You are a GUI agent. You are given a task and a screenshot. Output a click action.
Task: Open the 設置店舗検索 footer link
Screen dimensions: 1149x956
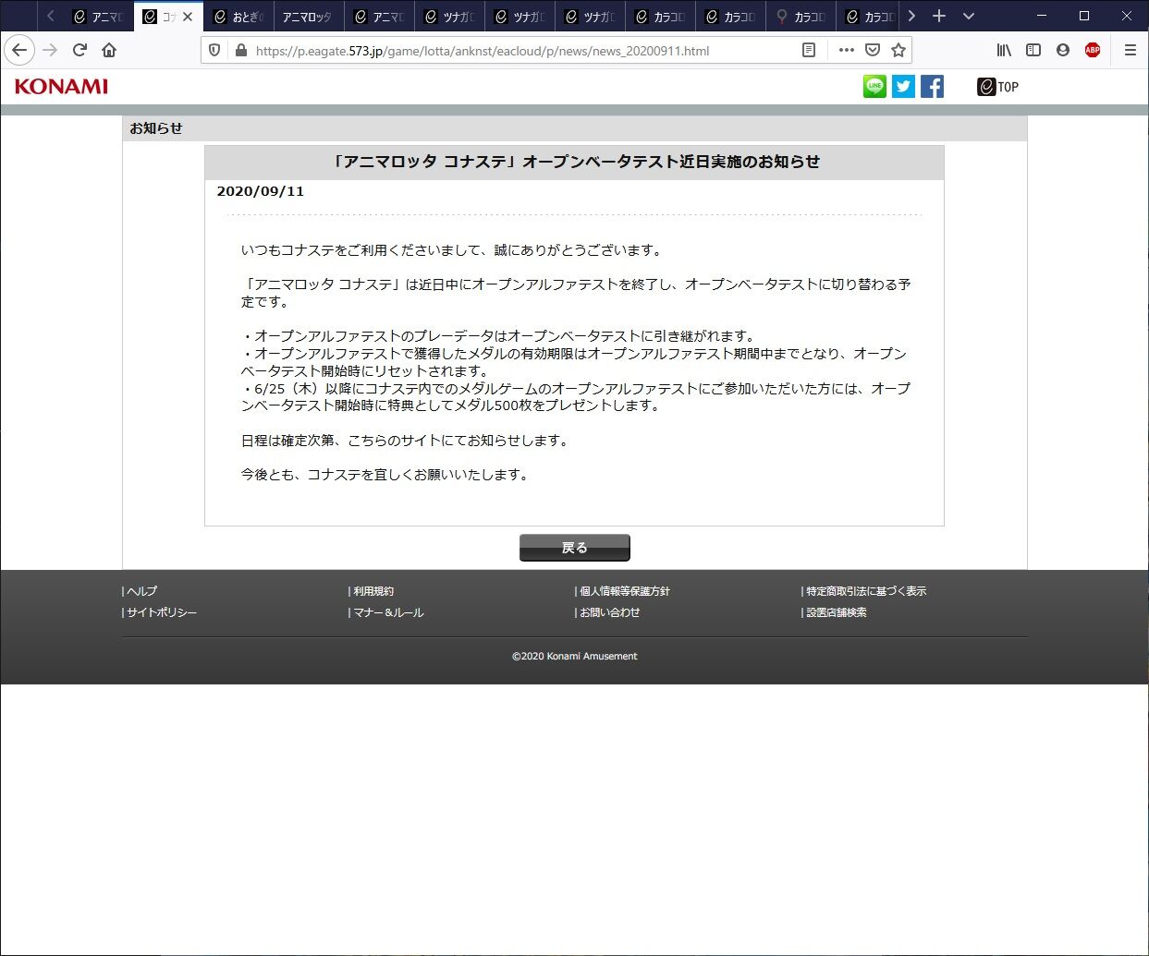point(836,612)
